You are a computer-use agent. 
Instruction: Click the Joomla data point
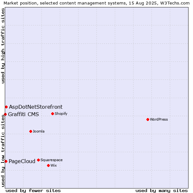[x=31, y=132]
